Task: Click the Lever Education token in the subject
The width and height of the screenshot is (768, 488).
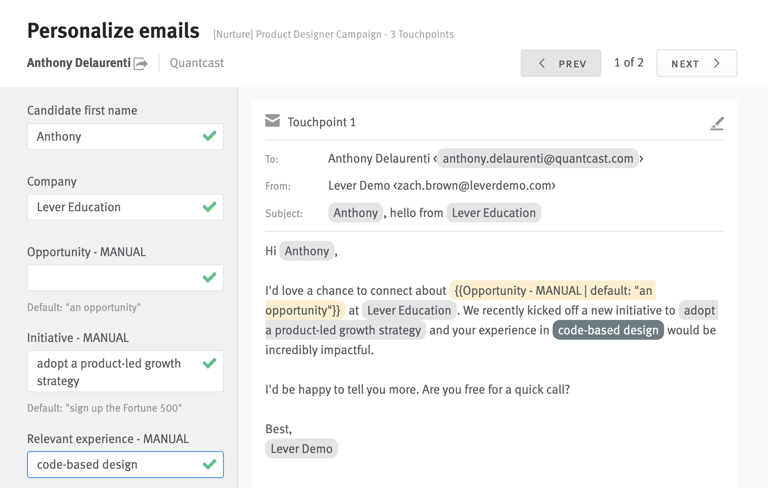Action: [x=494, y=213]
